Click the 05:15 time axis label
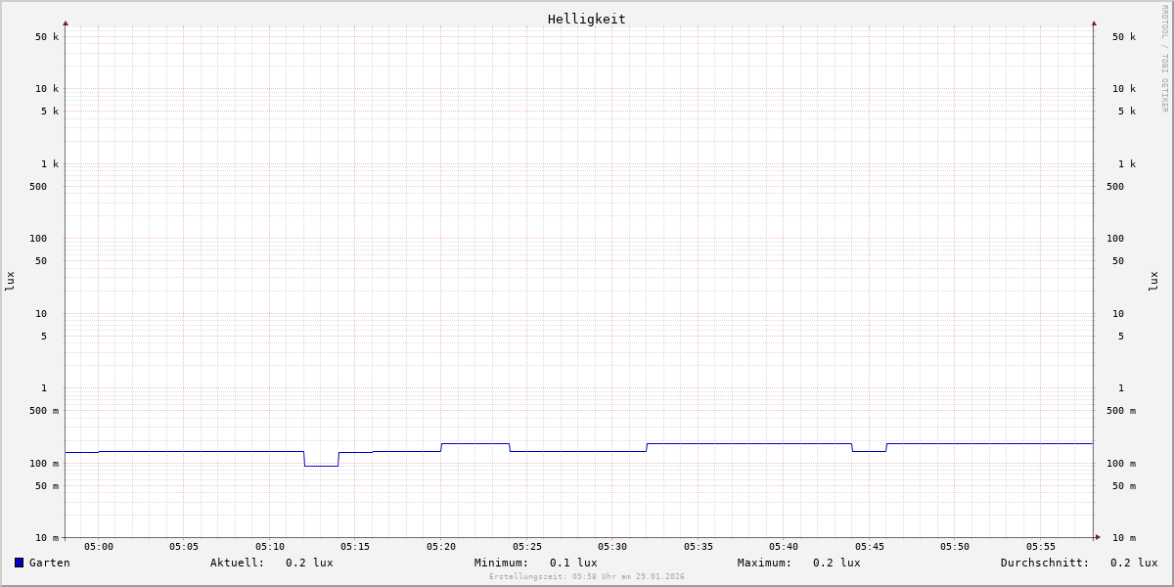Viewport: 1174px width, 587px height. click(x=355, y=547)
